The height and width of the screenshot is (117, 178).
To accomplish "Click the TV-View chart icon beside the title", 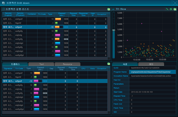I will [x=113, y=9].
